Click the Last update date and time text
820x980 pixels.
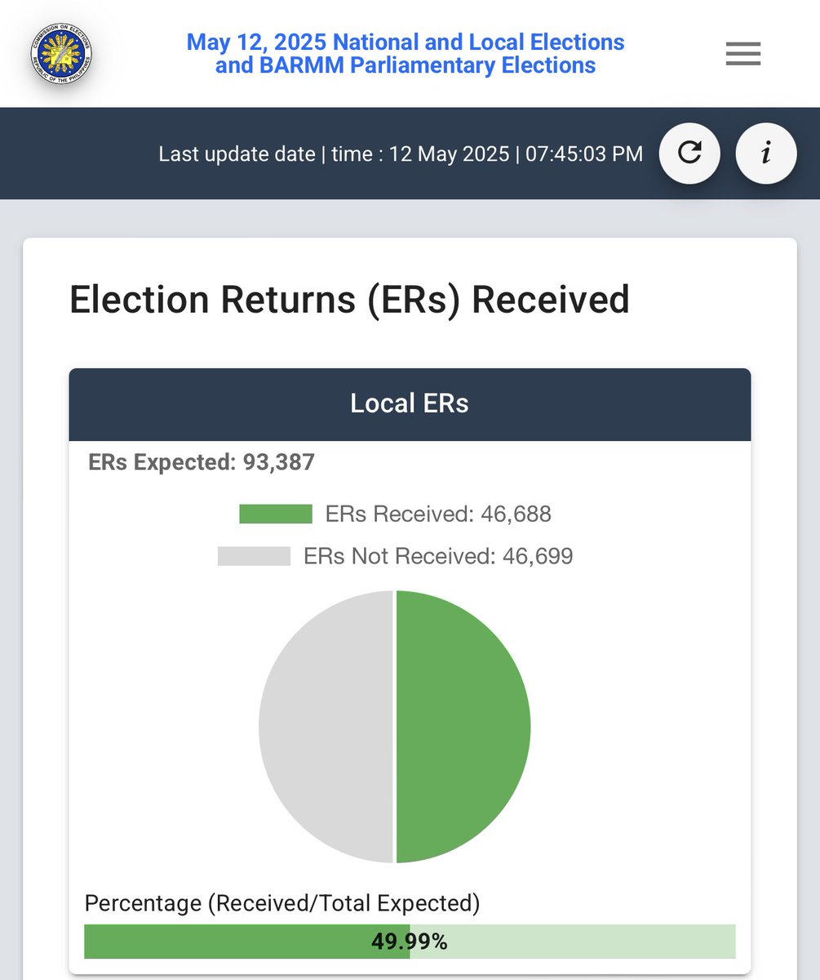coord(401,154)
